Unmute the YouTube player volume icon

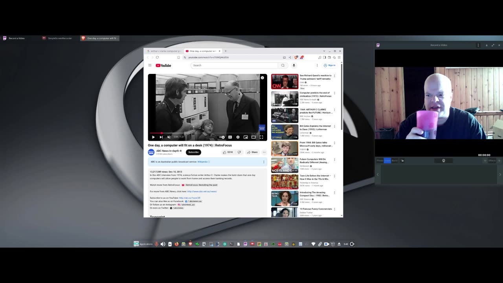(169, 137)
